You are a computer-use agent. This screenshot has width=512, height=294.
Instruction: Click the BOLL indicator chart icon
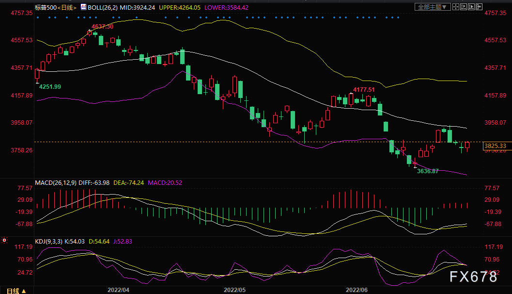(x=84, y=7)
